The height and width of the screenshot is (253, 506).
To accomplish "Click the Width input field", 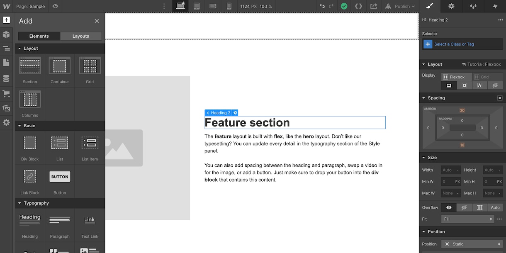I will click(x=451, y=170).
